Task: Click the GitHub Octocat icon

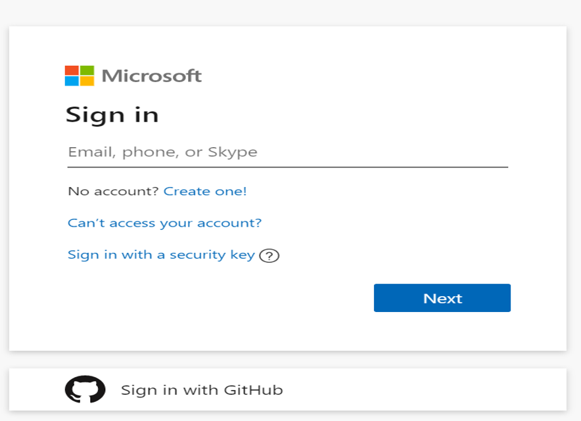Action: click(x=85, y=389)
